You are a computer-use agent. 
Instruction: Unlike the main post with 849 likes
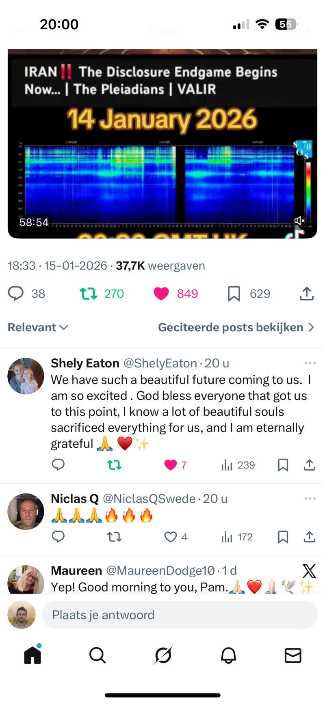click(x=161, y=293)
